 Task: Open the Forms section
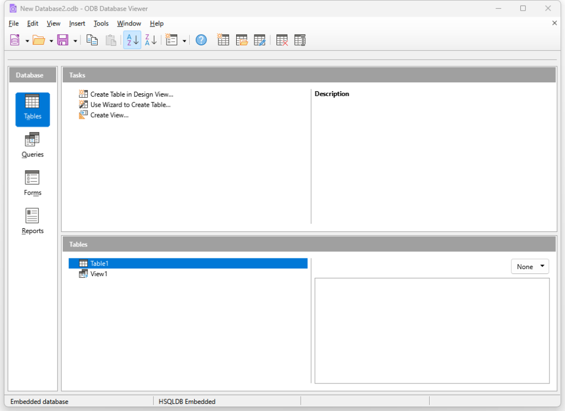(x=33, y=183)
